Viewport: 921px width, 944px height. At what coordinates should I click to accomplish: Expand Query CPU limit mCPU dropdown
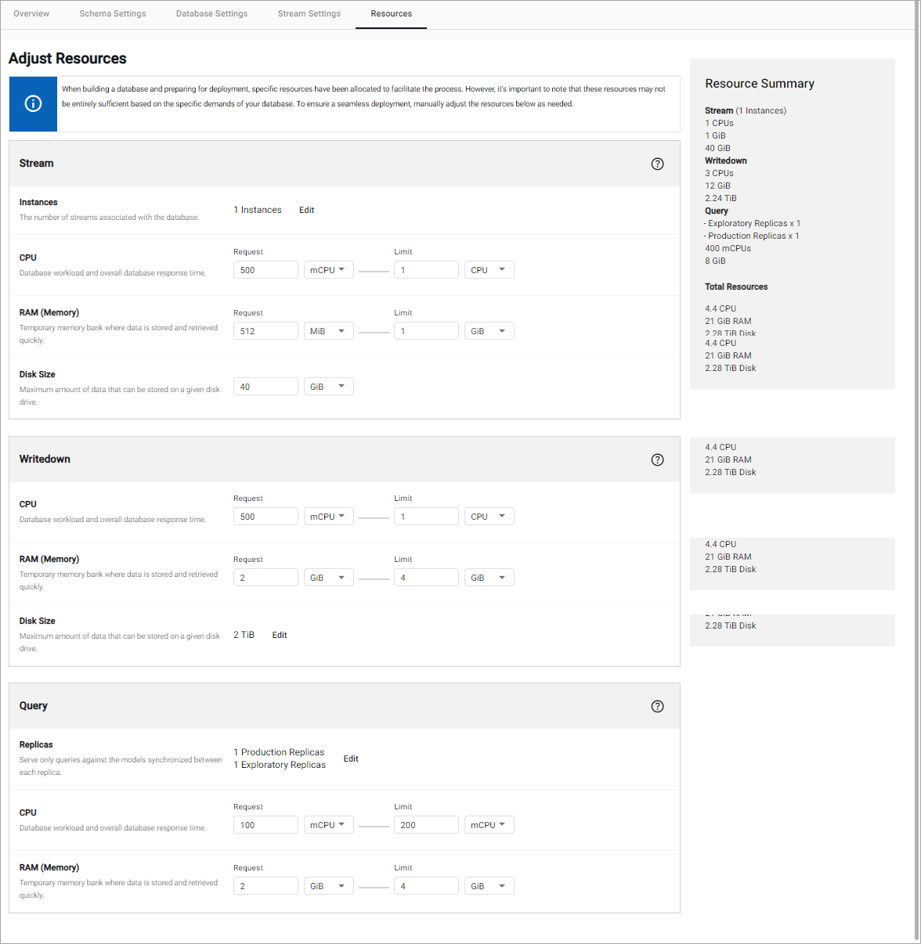click(489, 825)
